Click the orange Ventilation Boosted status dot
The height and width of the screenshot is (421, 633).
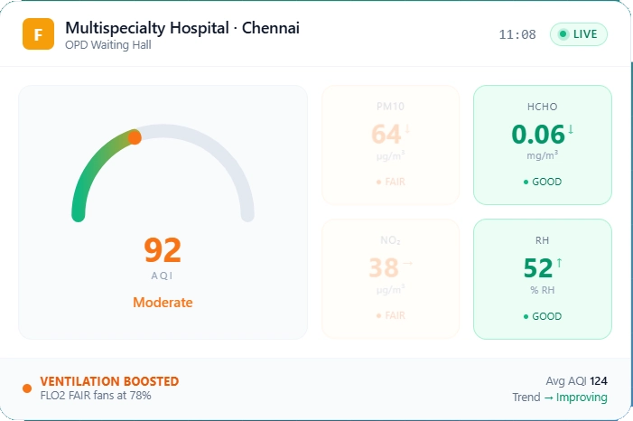click(27, 388)
